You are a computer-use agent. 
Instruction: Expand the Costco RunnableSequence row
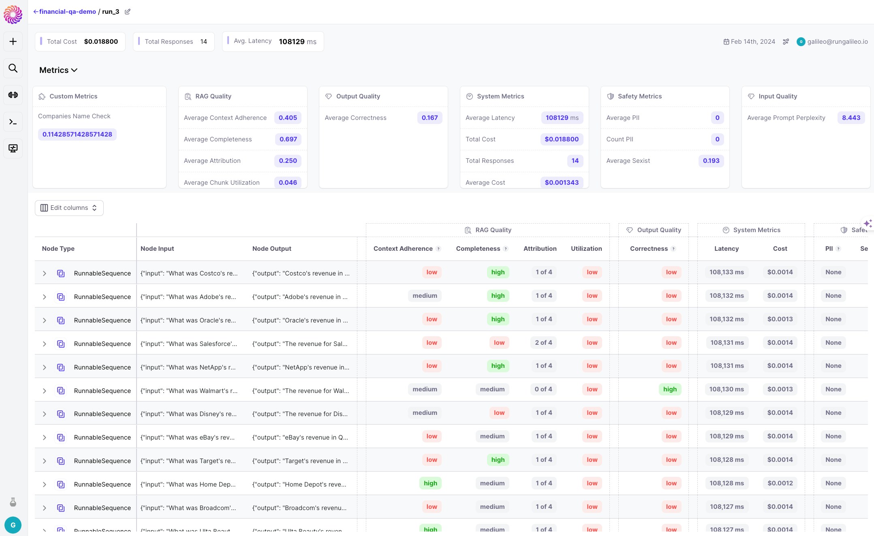point(45,273)
